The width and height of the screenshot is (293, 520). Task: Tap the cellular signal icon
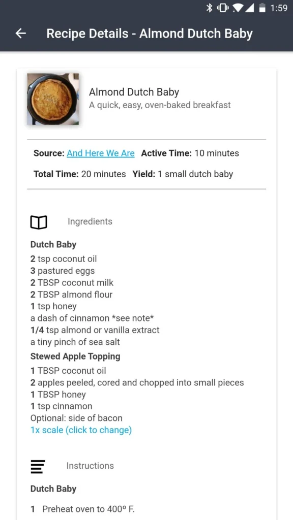click(249, 8)
